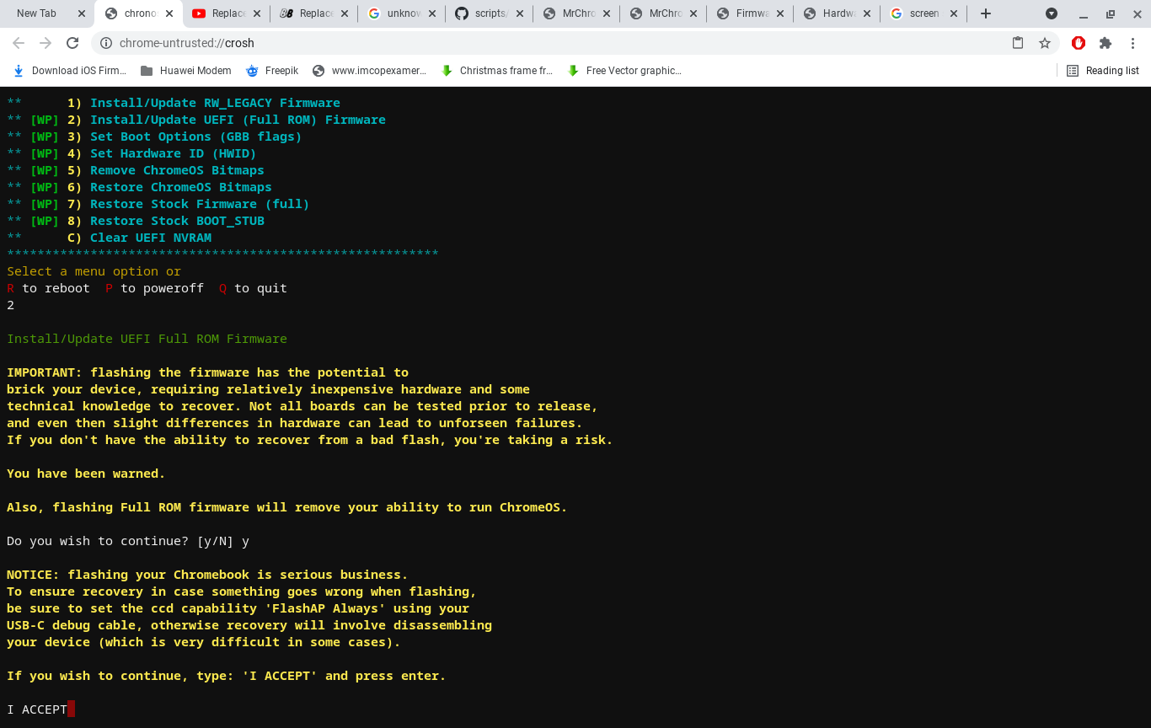Image resolution: width=1151 pixels, height=728 pixels.
Task: Close the Firmwa tab
Action: click(x=780, y=13)
